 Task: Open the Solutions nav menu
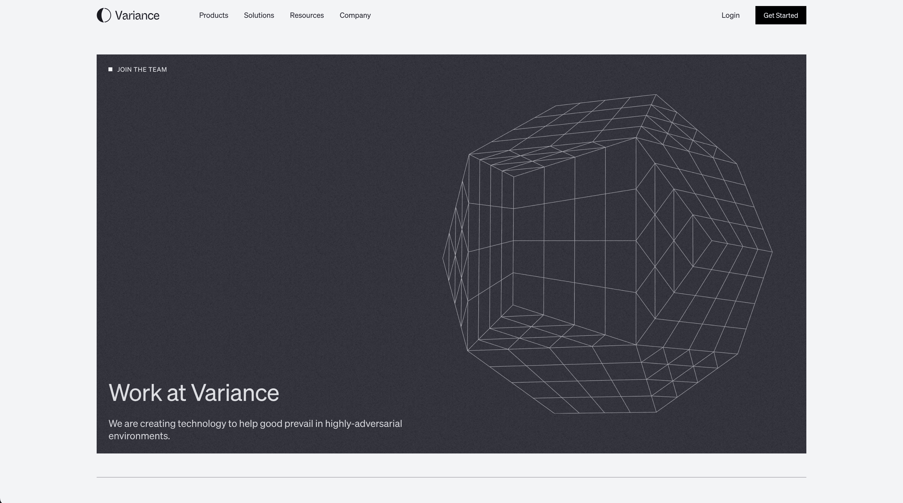[x=259, y=15]
